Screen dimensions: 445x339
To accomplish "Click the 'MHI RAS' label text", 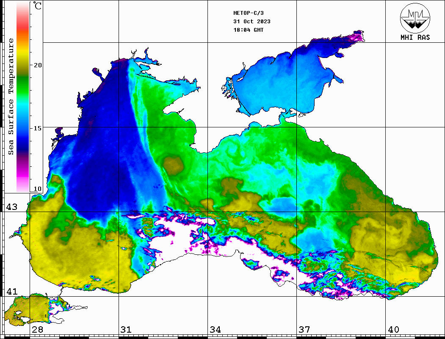I will tap(415, 37).
